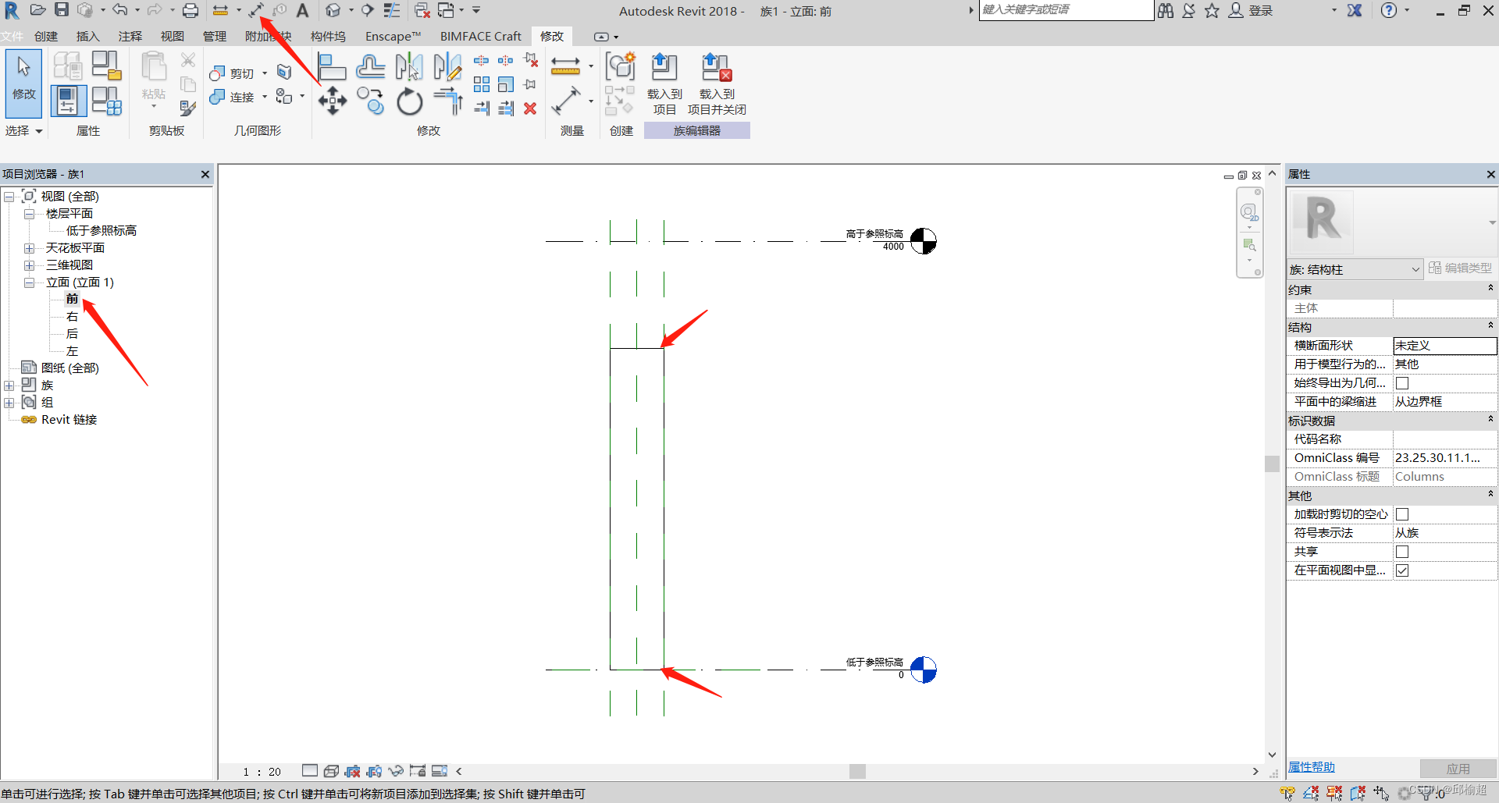Click the 属性帮助 link at bottom
This screenshot has width=1499, height=803.
pos(1311,766)
